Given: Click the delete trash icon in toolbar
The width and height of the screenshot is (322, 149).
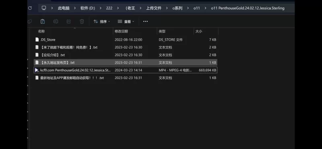Looking at the screenshot, I should [82, 21].
